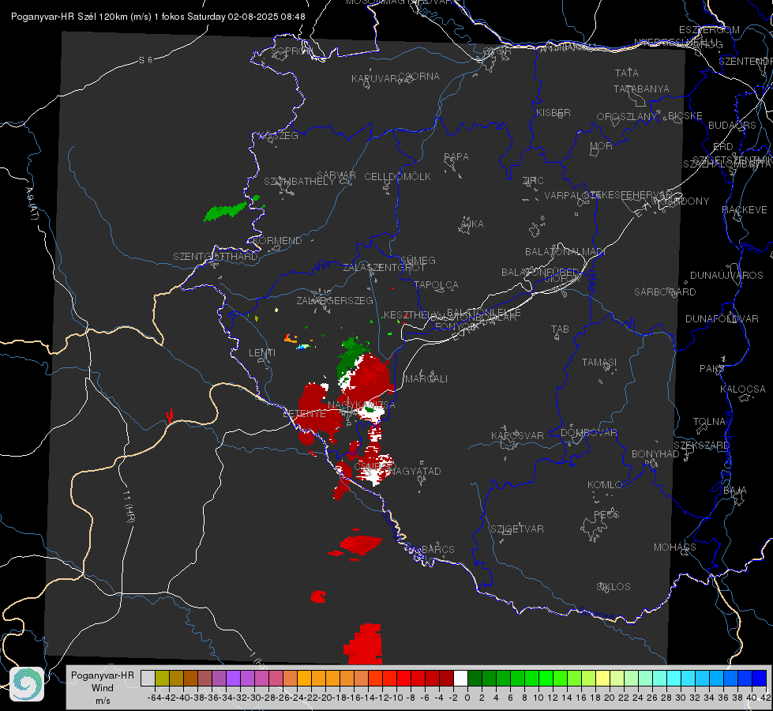Select the KAPUVÁR label on the map
Screen dimensions: 773x711
[375, 79]
